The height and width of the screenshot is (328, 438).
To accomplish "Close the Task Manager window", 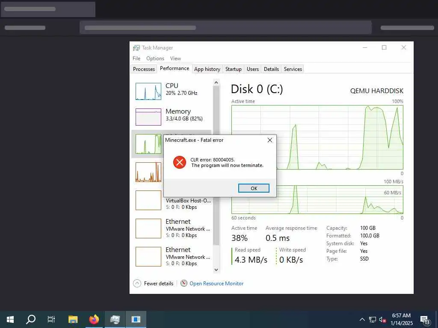I will point(404,48).
